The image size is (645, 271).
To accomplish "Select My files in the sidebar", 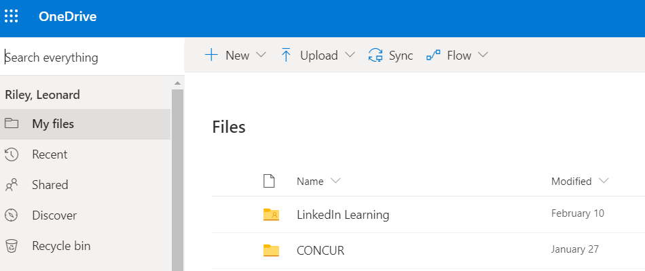I will [x=85, y=124].
